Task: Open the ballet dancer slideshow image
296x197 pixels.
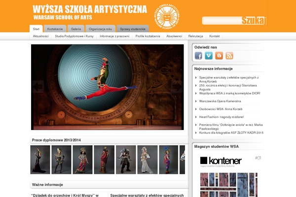Action: coord(108,87)
